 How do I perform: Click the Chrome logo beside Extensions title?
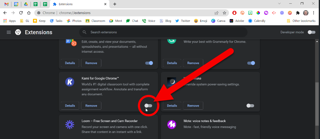tap(18, 32)
